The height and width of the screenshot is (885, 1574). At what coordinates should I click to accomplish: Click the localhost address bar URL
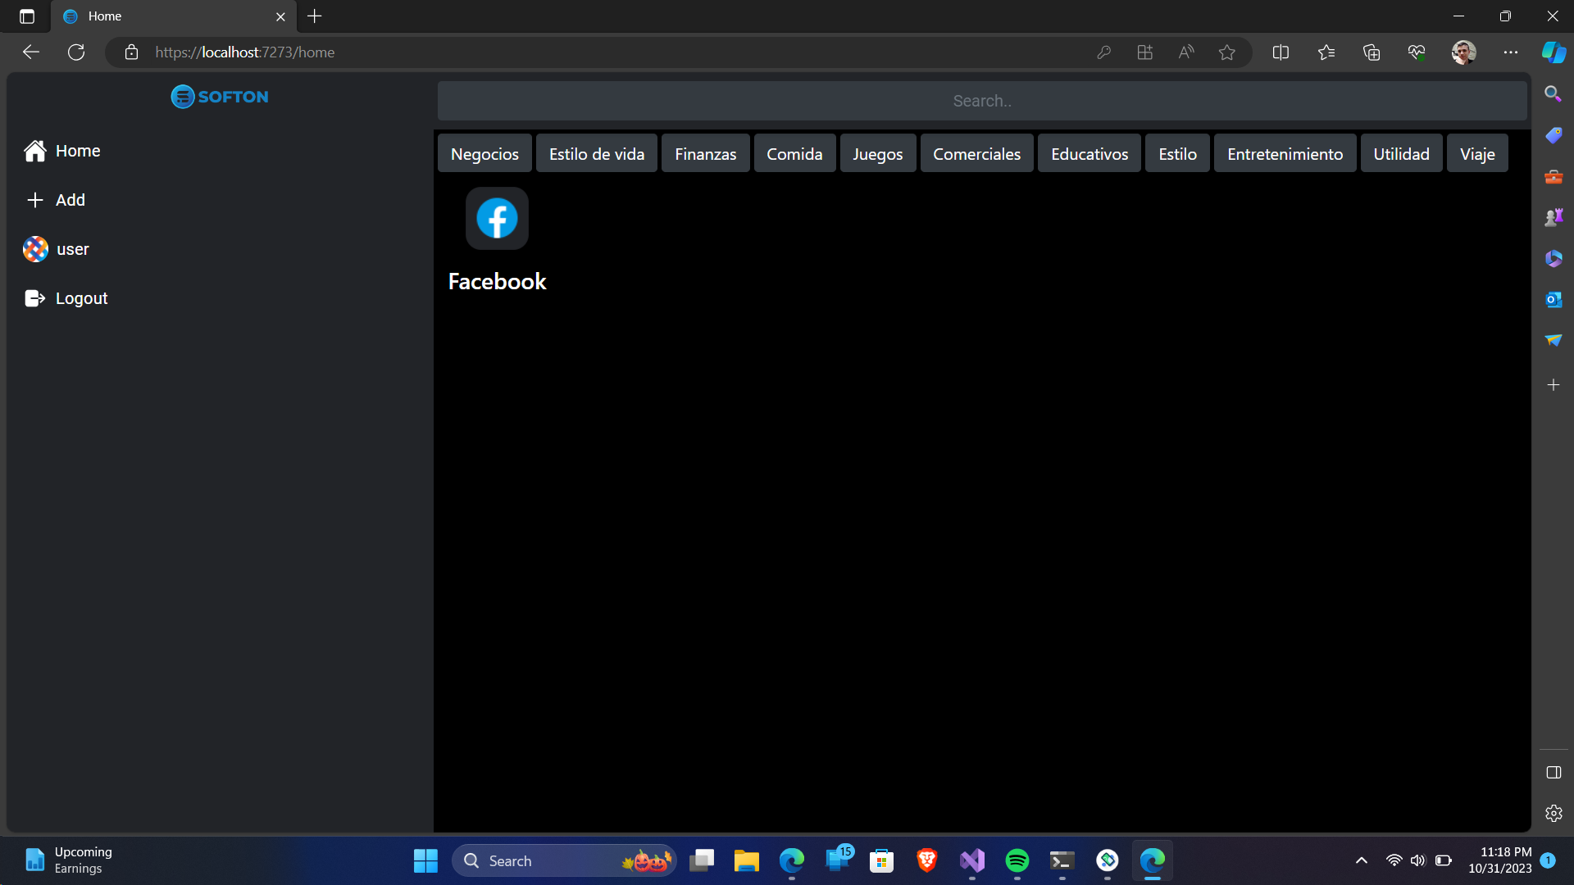[x=245, y=52]
